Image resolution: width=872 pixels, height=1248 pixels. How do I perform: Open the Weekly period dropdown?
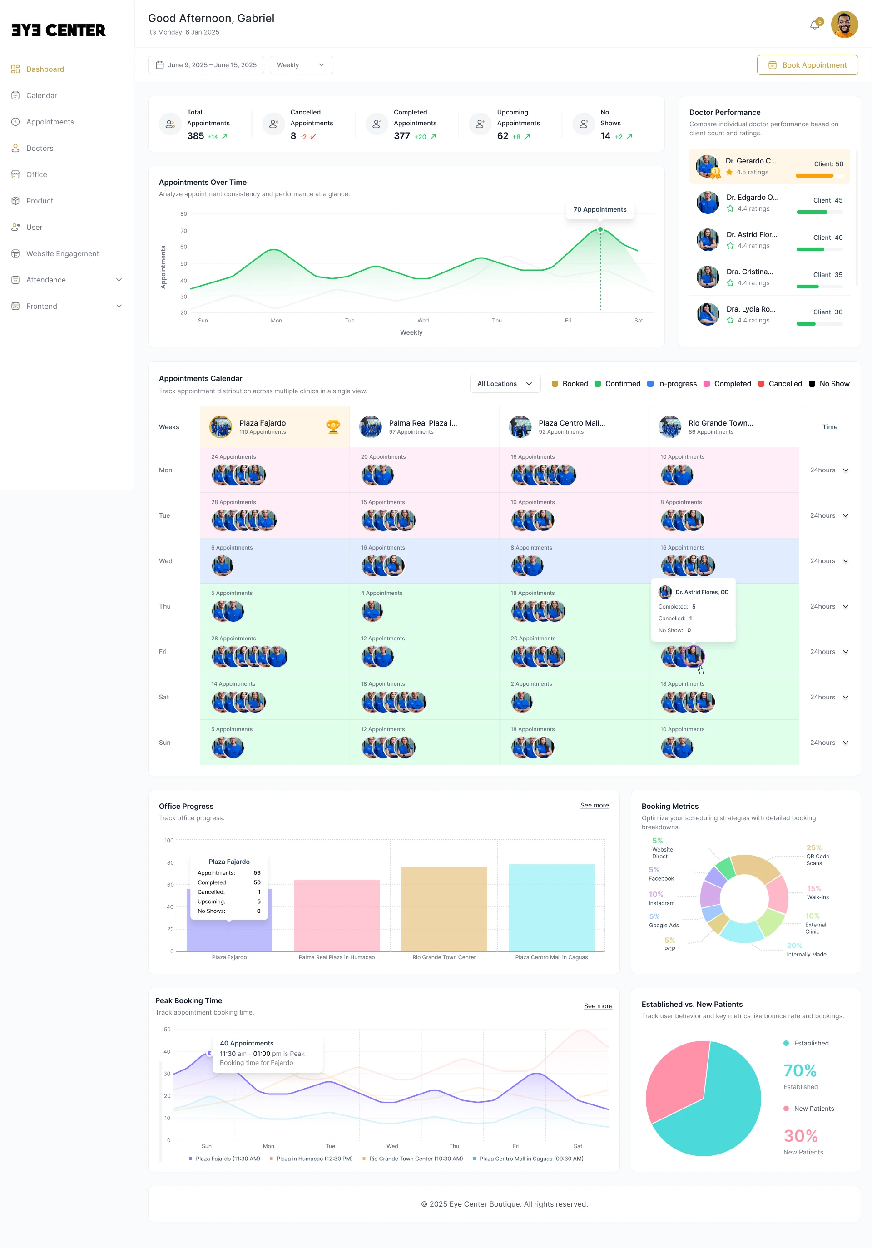(301, 65)
